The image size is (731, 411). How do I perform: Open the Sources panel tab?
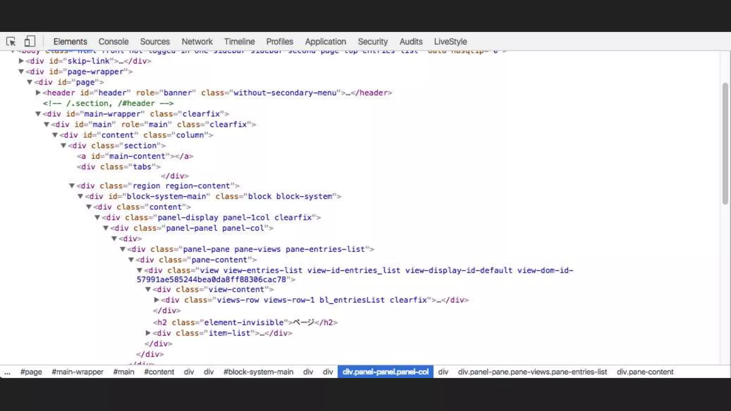point(155,42)
